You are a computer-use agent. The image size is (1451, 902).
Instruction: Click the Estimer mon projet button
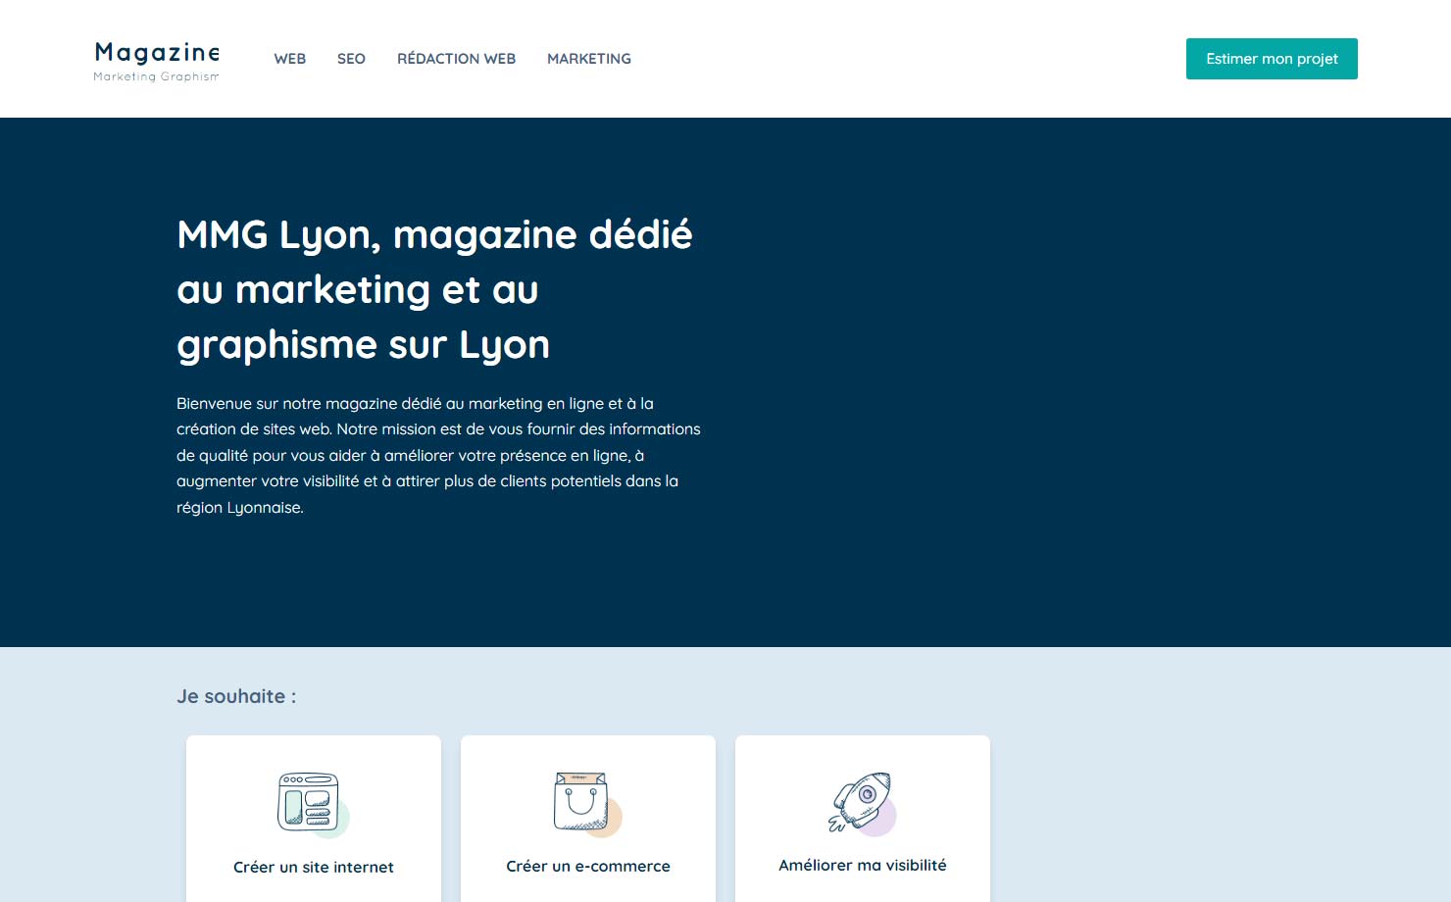1272,59
